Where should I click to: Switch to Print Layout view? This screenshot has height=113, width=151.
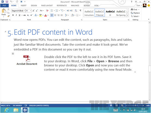click(x=117, y=105)
